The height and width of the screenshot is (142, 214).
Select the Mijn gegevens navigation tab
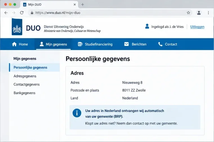click(x=53, y=44)
